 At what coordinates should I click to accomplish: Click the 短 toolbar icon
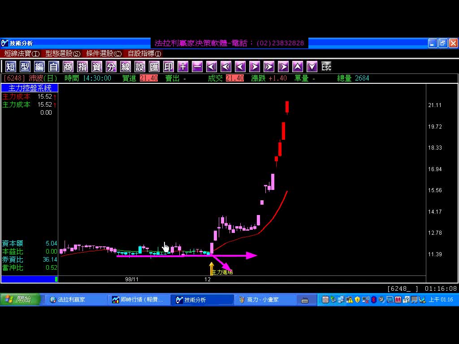pos(11,67)
